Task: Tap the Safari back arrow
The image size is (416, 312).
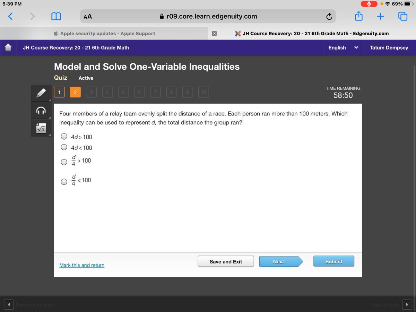Action: 10,16
